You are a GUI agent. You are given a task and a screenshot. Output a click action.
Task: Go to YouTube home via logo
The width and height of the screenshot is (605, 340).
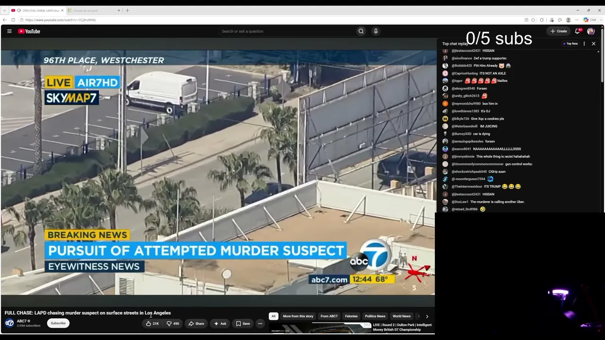click(29, 31)
